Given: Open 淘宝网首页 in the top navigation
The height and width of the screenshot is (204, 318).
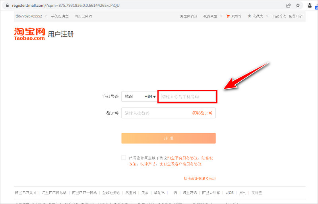Looking at the screenshot, I should click(x=189, y=16).
